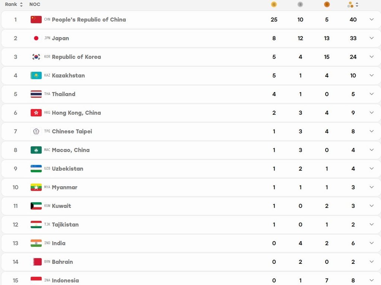Image resolution: width=381 pixels, height=285 pixels.
Task: Expand the India row chevron
Action: point(372,243)
